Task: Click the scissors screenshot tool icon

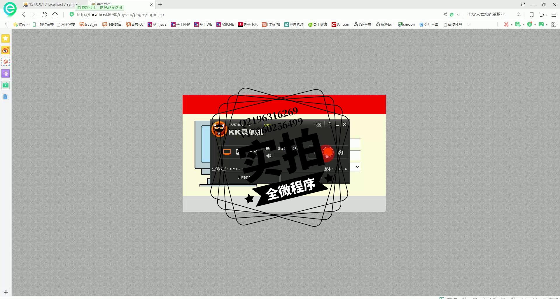Action: pos(506,24)
